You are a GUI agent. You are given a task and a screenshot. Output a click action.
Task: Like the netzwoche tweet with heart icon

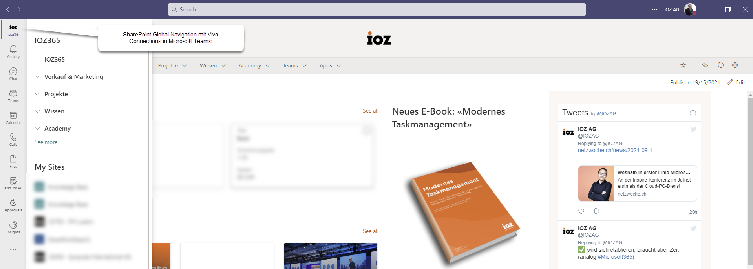581,211
